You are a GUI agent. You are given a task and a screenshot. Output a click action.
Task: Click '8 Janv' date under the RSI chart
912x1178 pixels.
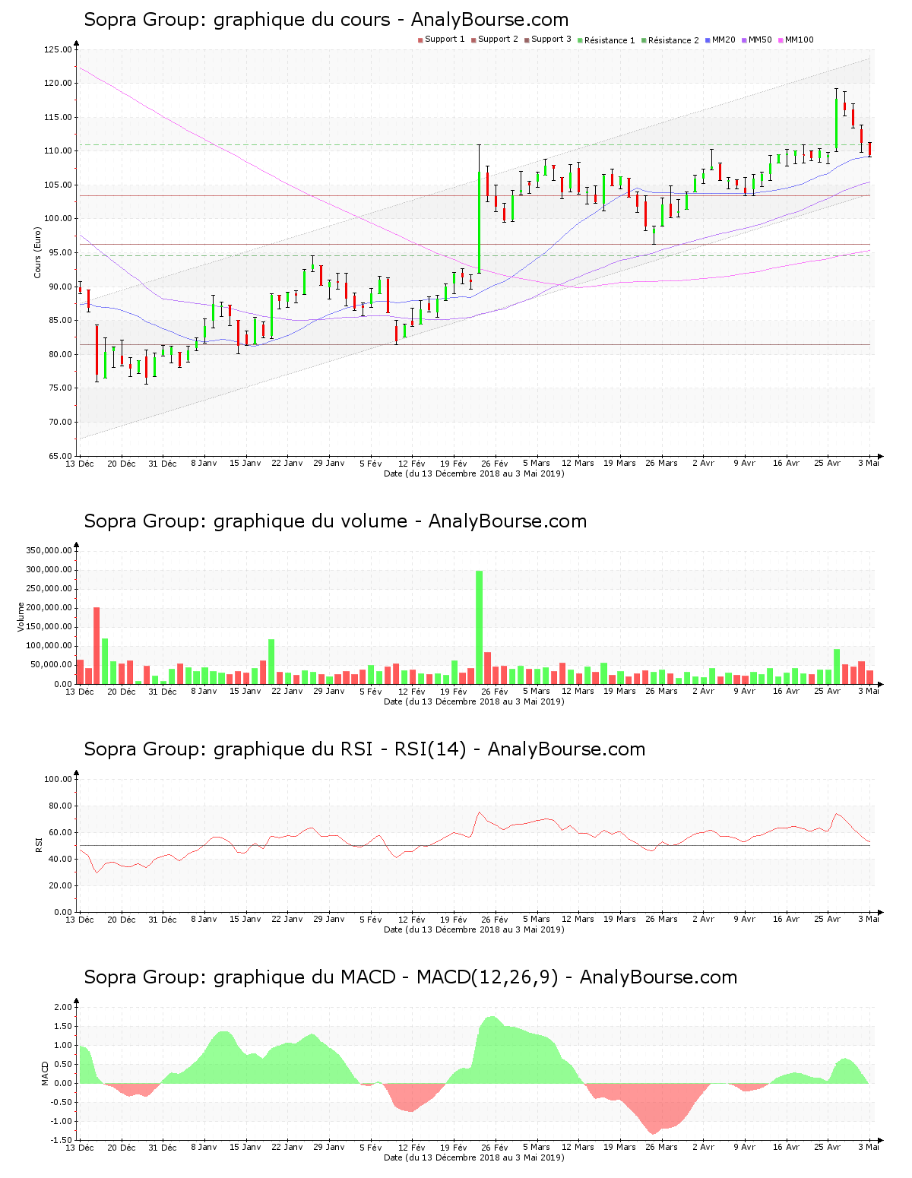pyautogui.click(x=204, y=920)
